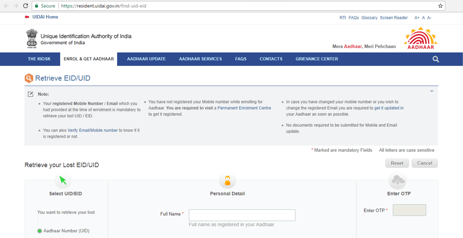Click the Retrieve EID/UID orange search icon
Viewport: 463px width, 238px height.
click(29, 78)
